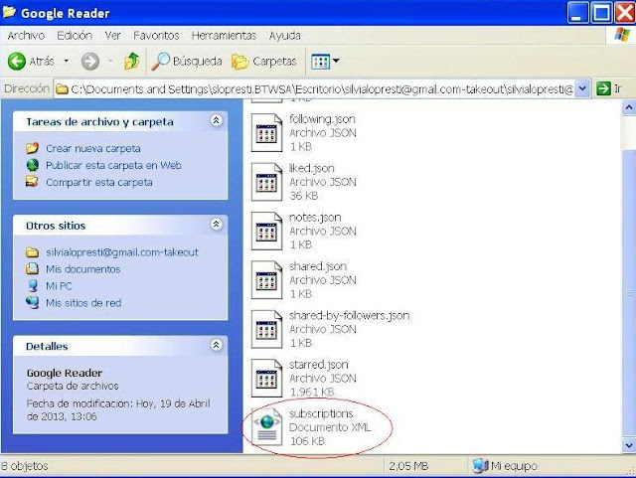
Task: Select the subscriptions XML document icon
Action: 266,427
